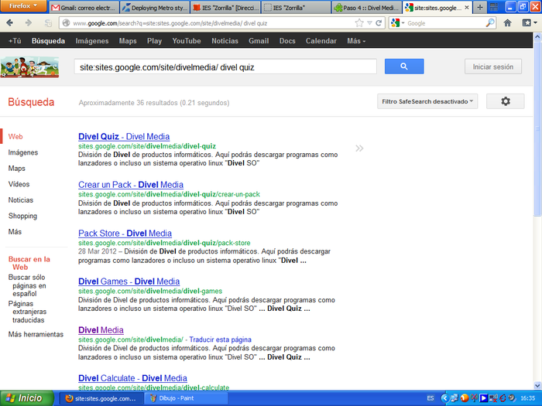The height and width of the screenshot is (406, 542).
Task: Open the Google doodle logo
Action: pos(29,67)
